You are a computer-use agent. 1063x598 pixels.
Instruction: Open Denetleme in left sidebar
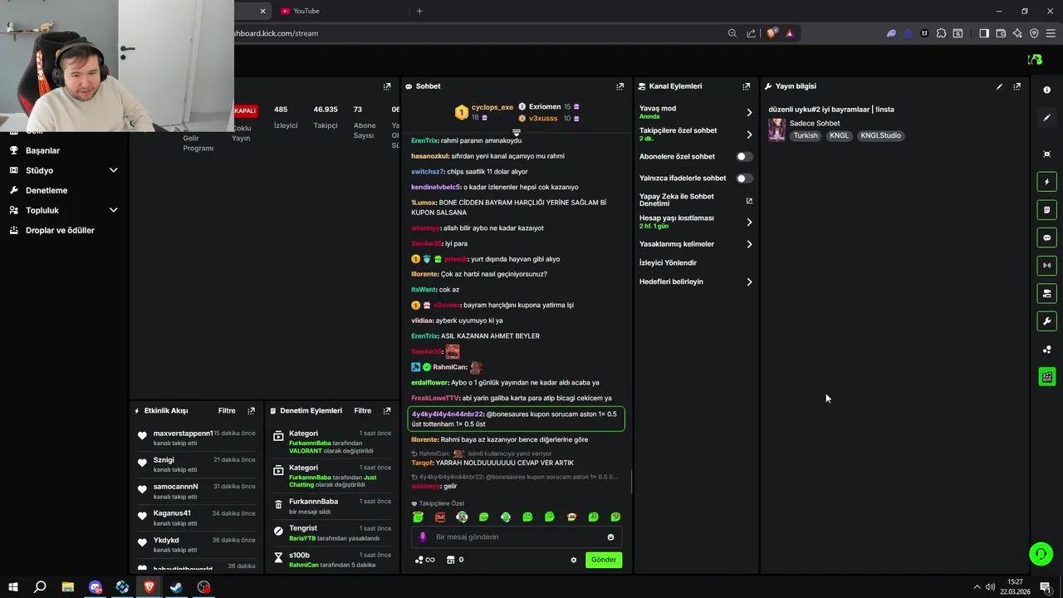coord(47,190)
